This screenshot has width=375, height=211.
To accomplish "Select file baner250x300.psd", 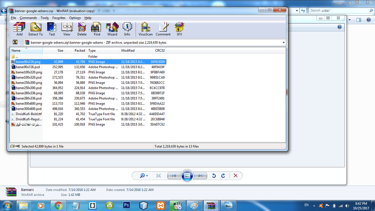I will 88,88.
